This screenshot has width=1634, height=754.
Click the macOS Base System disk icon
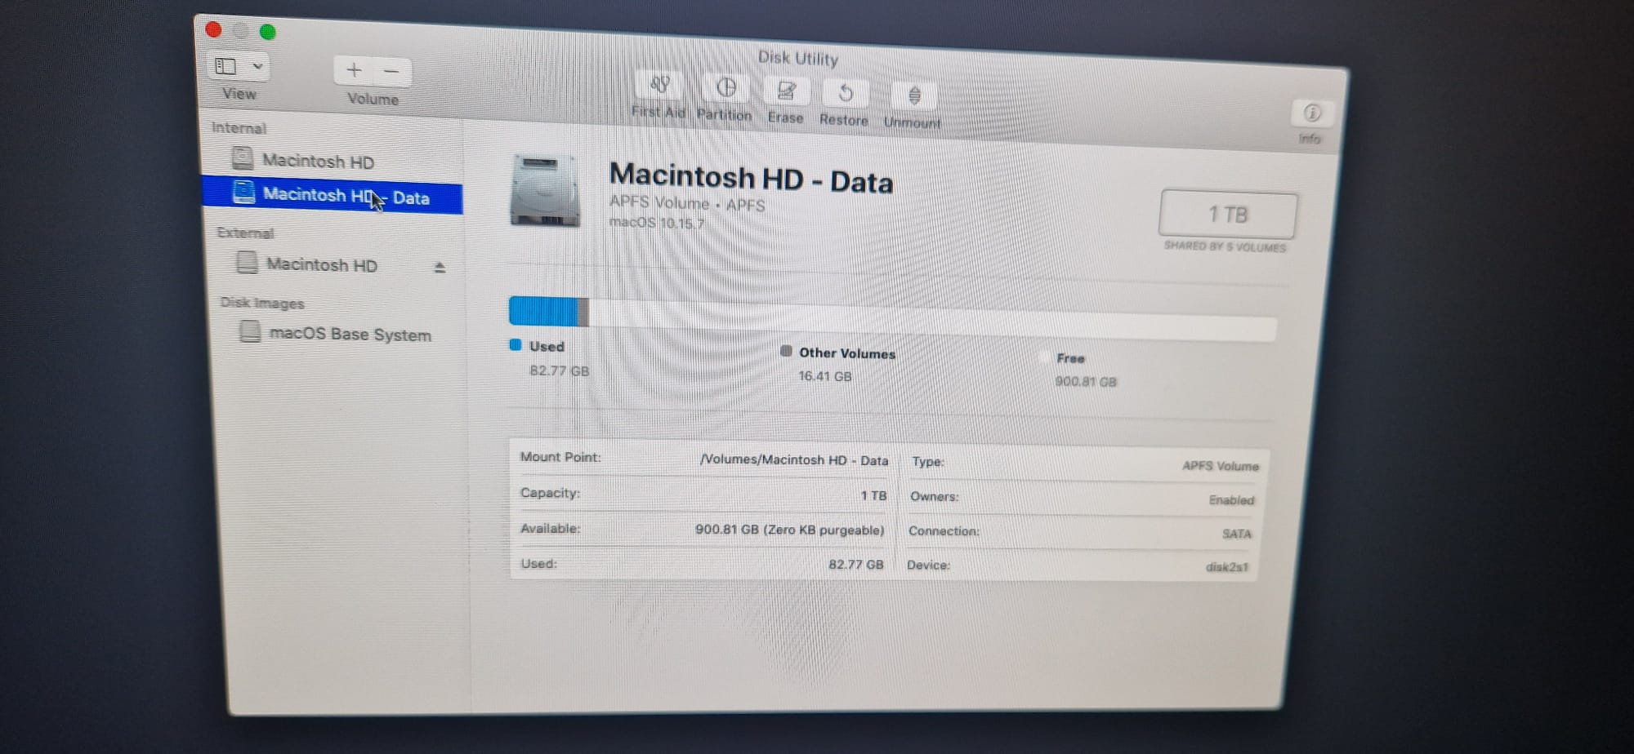[250, 330]
